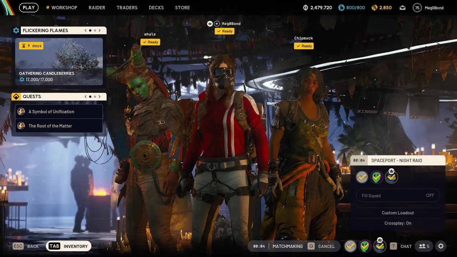457x257 pixels.
Task: Go to previous Quests page
Action: tap(86, 96)
